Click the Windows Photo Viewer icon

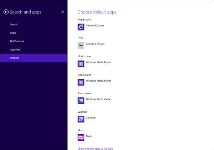click(x=81, y=101)
